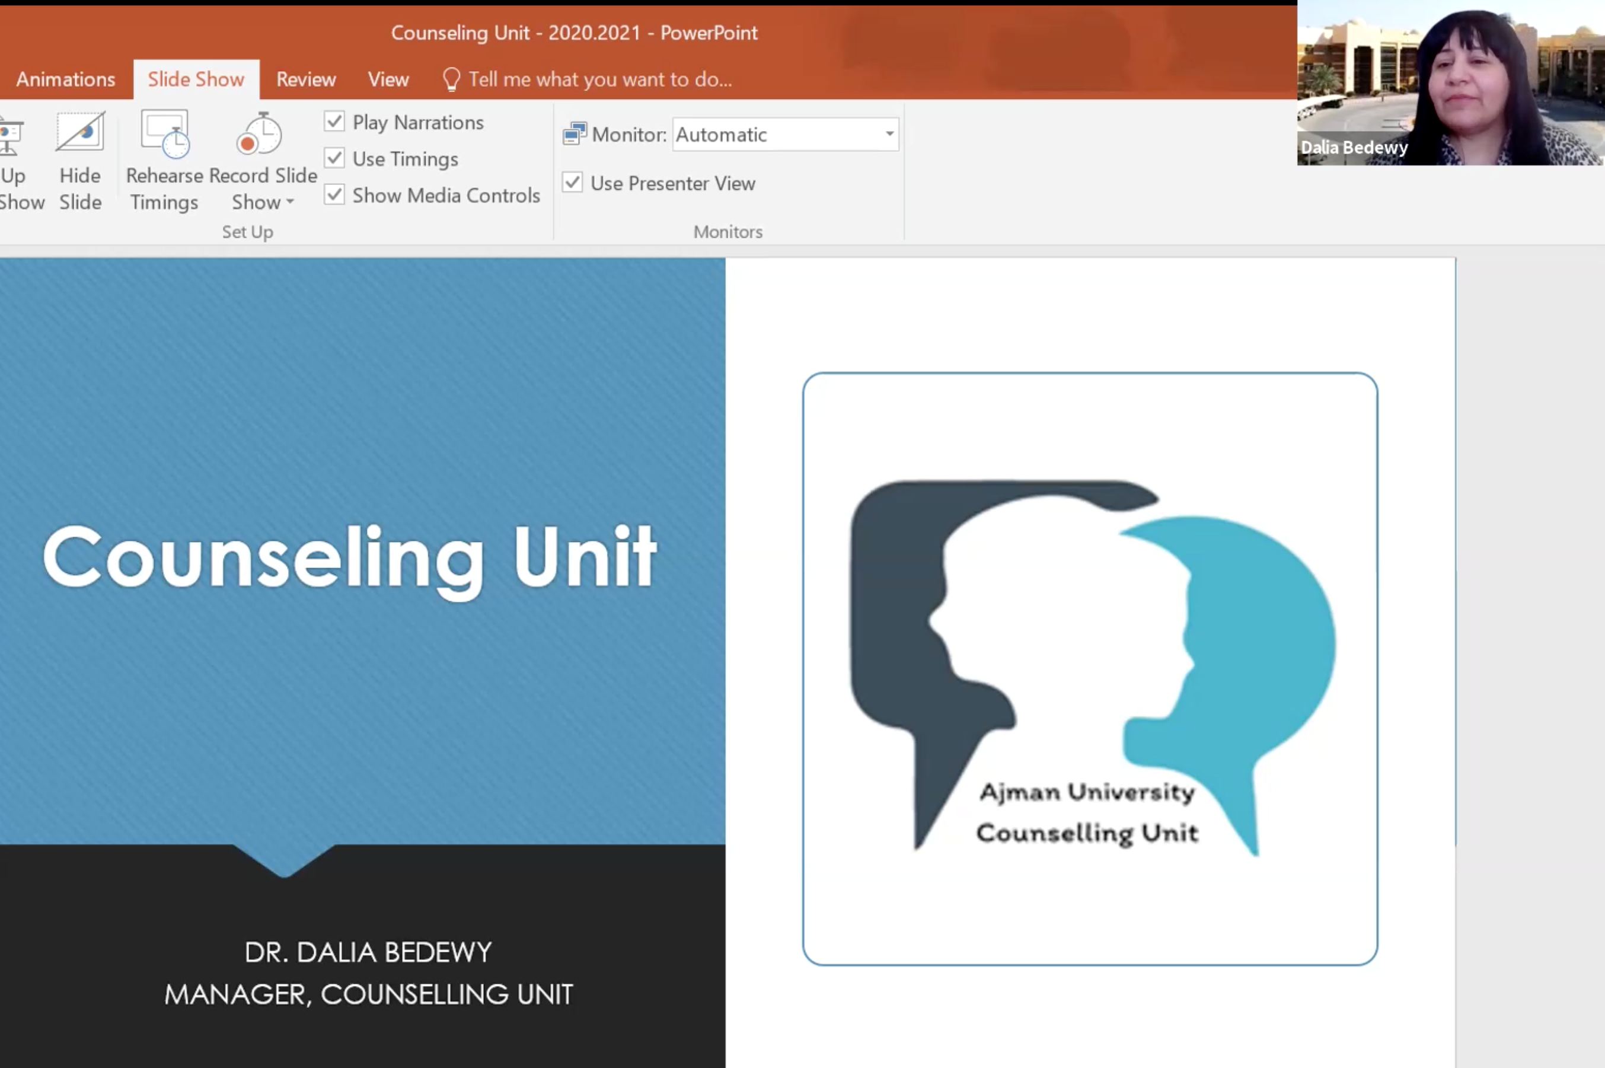Uncheck Play Narrations checkbox
Screen dimensions: 1605x1068
click(x=334, y=122)
